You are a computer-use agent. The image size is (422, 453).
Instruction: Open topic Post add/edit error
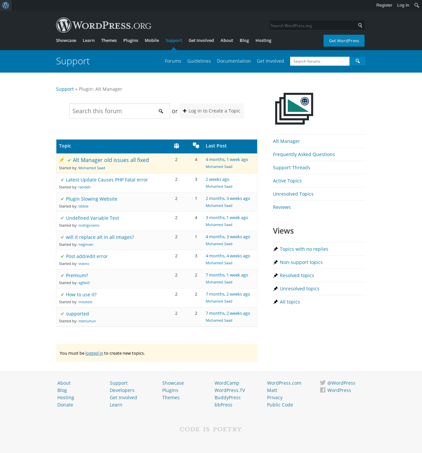tap(87, 256)
